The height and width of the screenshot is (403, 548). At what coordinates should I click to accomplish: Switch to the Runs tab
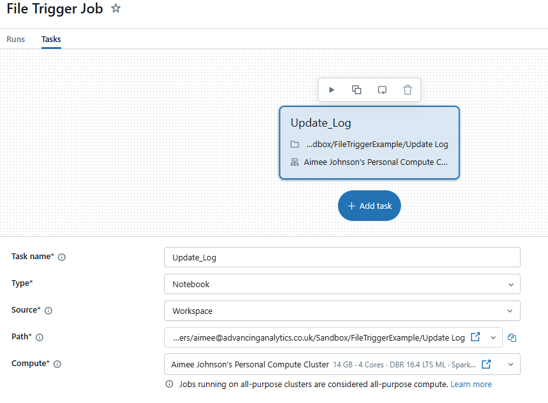coord(15,39)
